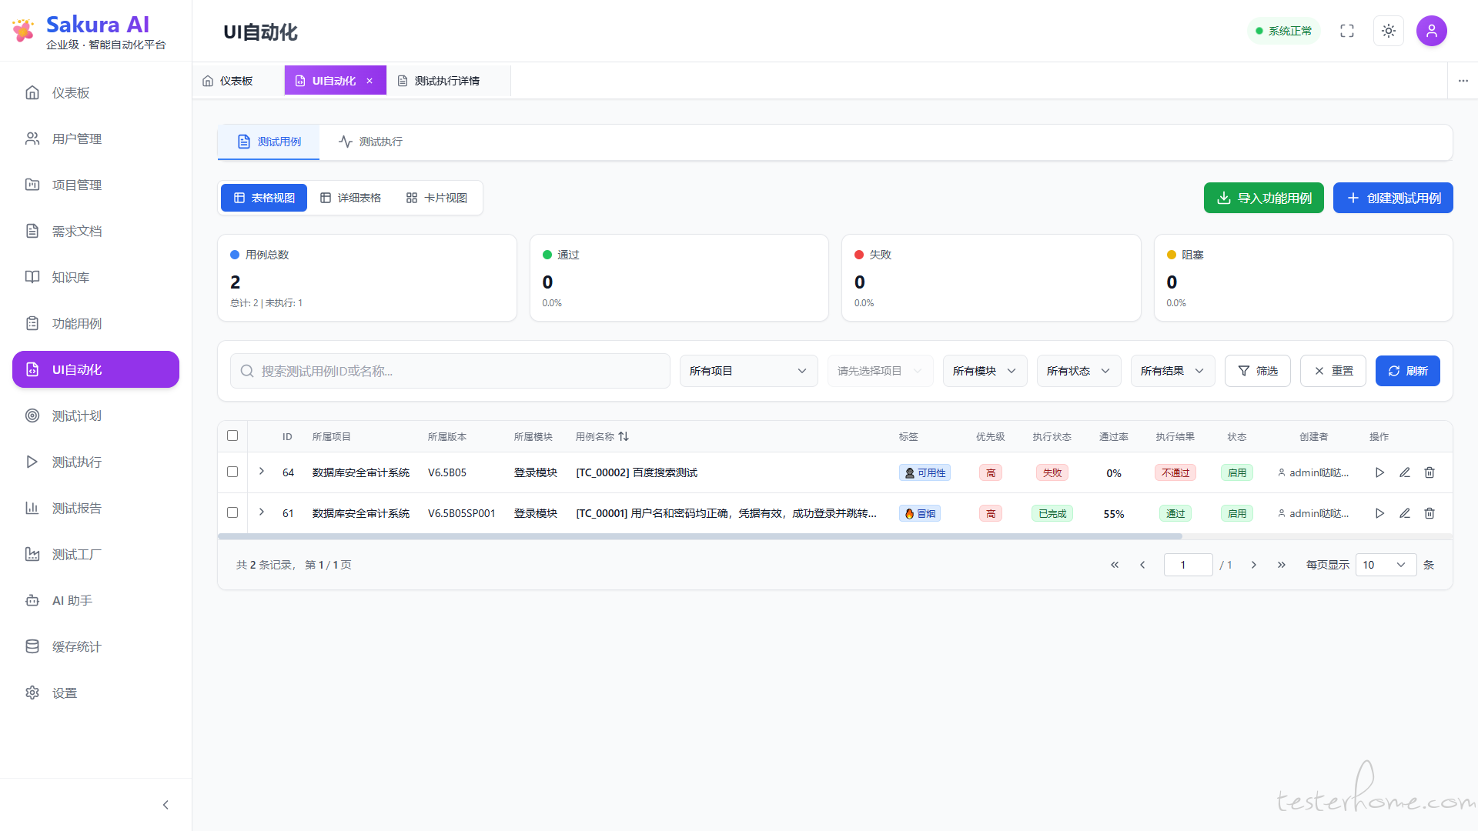Select checkbox for test case 64
Viewport: 1478px width, 831px height.
pyautogui.click(x=232, y=472)
